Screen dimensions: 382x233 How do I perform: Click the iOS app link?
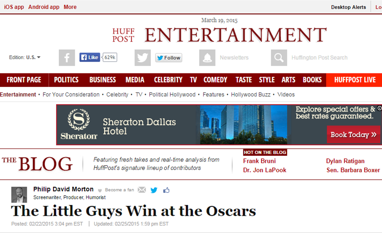pyautogui.click(x=14, y=7)
